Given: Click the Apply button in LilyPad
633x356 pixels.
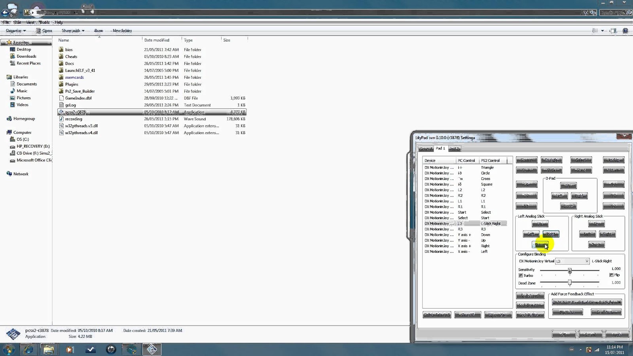Looking at the screenshot, I should pyautogui.click(x=617, y=335).
